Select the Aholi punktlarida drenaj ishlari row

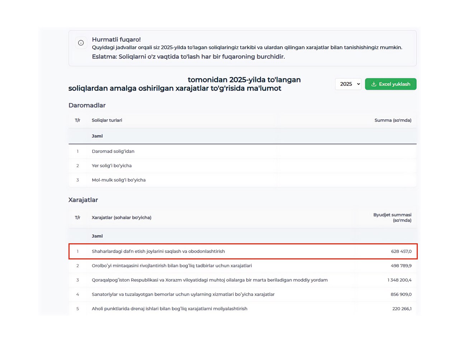tap(169, 309)
